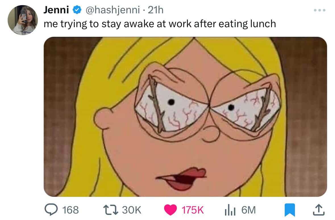This screenshot has width=335, height=220.
Task: Open the three-dot more options menu
Action: point(319,10)
